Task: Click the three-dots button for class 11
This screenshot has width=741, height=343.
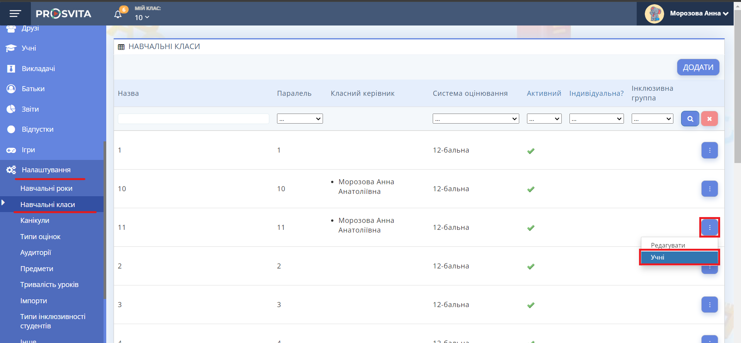Action: click(709, 228)
